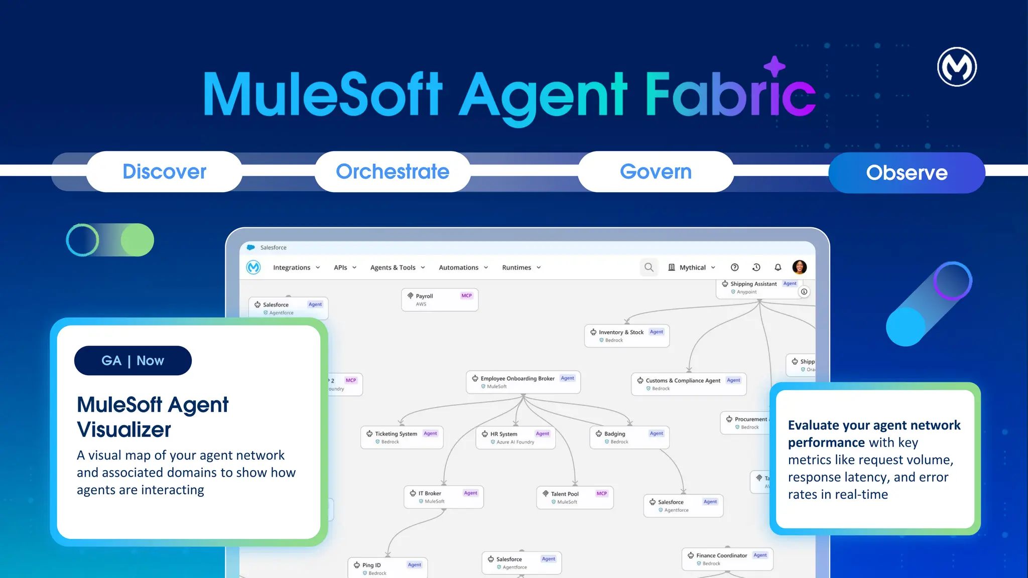Image resolution: width=1028 pixels, height=578 pixels.
Task: Expand the APIs dropdown
Action: click(x=345, y=267)
